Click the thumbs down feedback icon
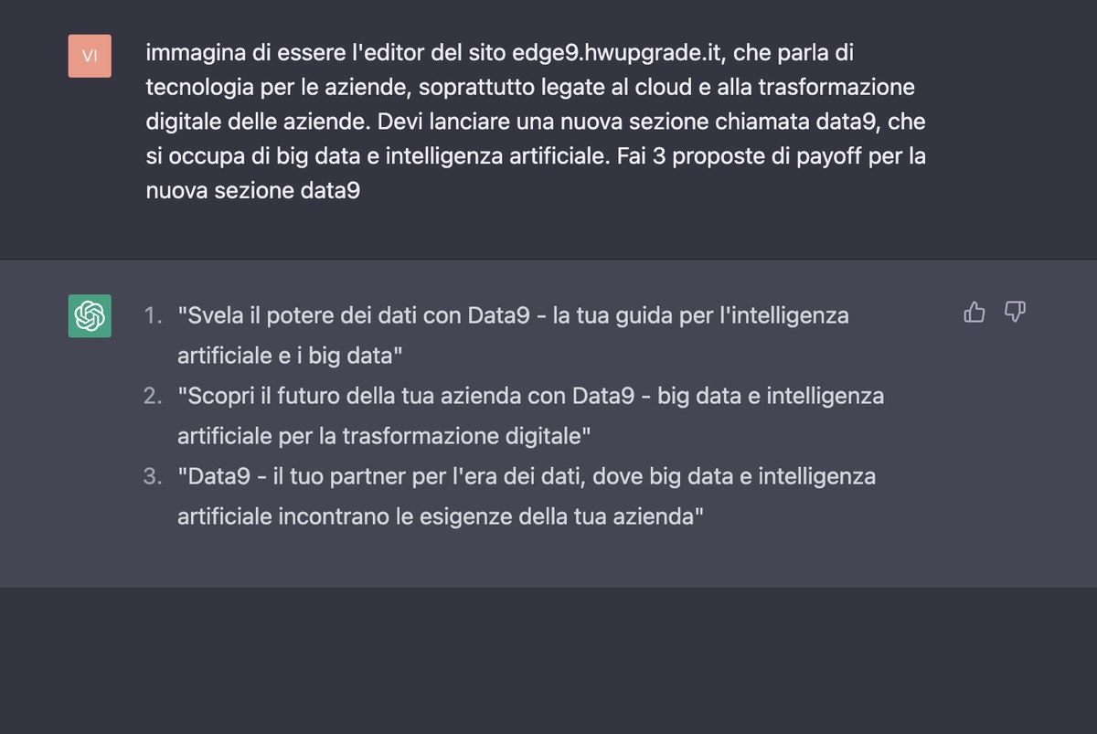Viewport: 1097px width, 734px height. (x=1015, y=313)
